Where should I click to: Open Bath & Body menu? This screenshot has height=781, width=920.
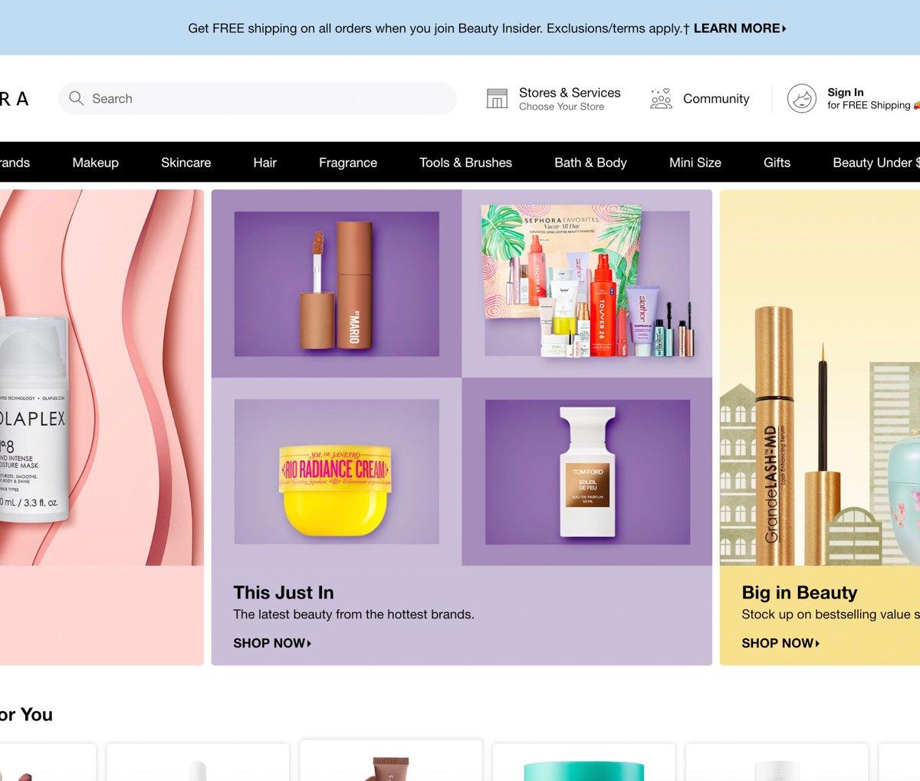[590, 163]
